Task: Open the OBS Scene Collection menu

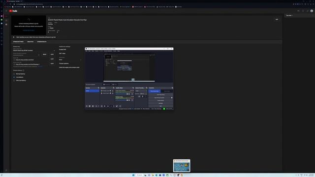Action: pyautogui.click(x=108, y=51)
